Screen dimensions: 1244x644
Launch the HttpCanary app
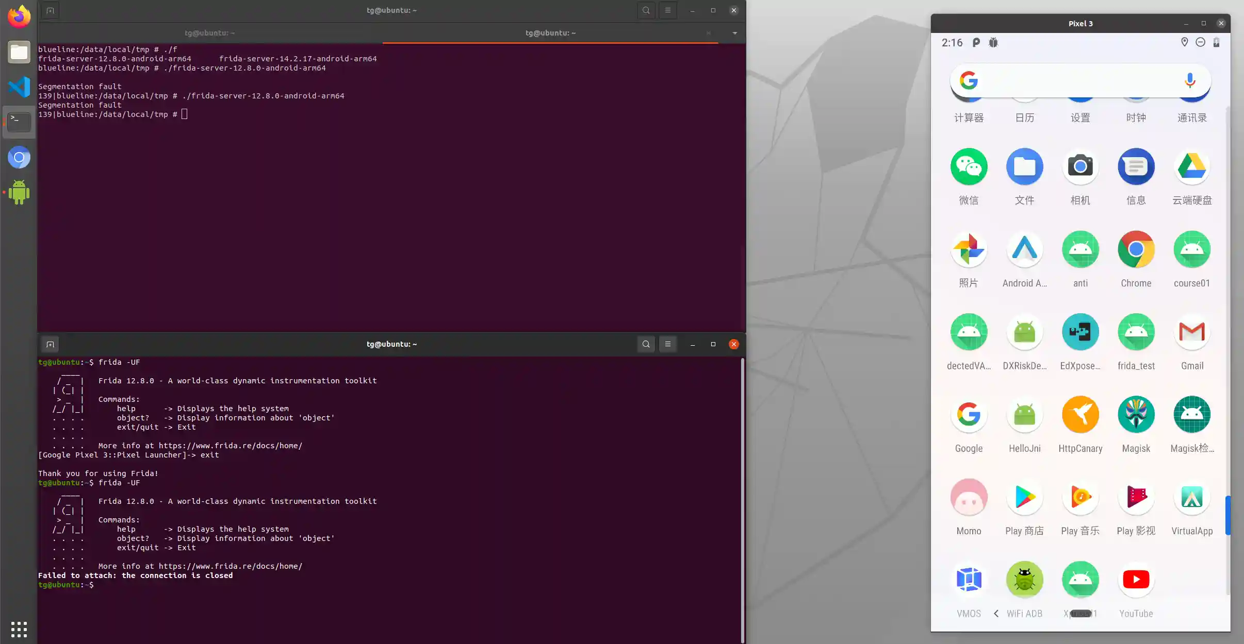[1080, 415]
